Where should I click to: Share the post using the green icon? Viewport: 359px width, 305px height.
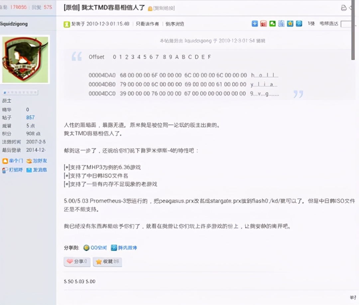[x=273, y=24]
